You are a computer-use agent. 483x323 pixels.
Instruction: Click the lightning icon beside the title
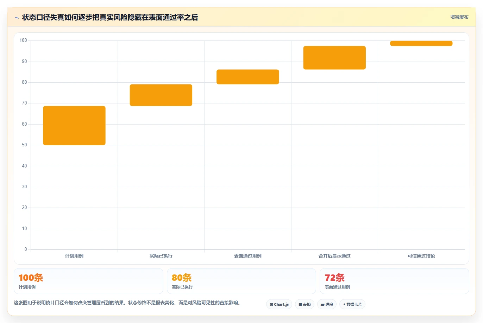[x=17, y=18]
